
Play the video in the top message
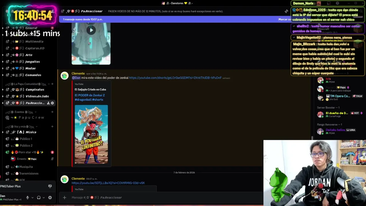(91, 30)
